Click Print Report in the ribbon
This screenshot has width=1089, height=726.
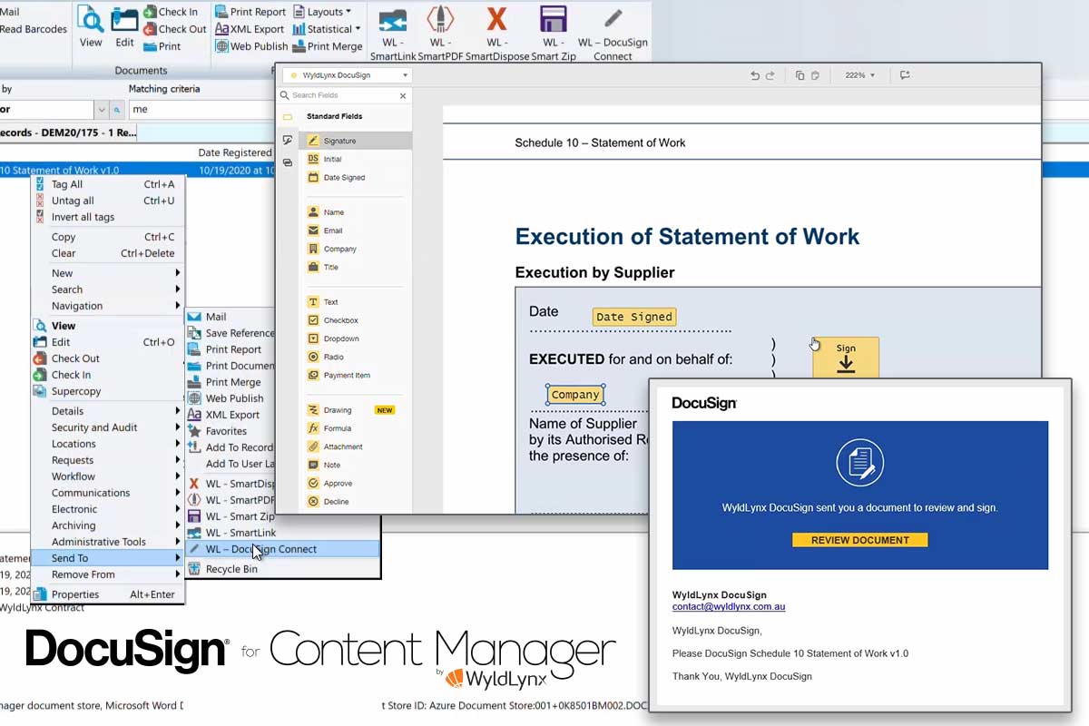pyautogui.click(x=250, y=12)
